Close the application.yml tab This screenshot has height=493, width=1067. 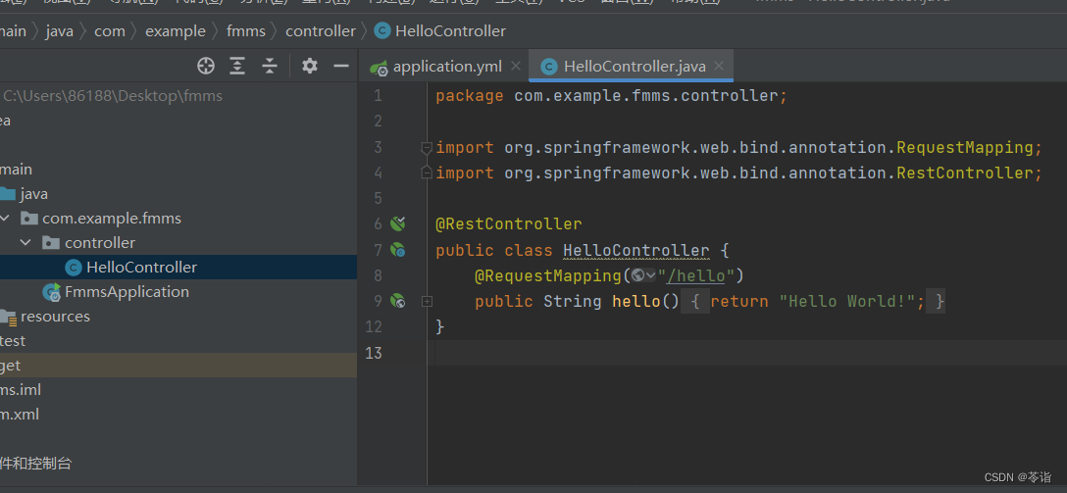click(x=515, y=66)
